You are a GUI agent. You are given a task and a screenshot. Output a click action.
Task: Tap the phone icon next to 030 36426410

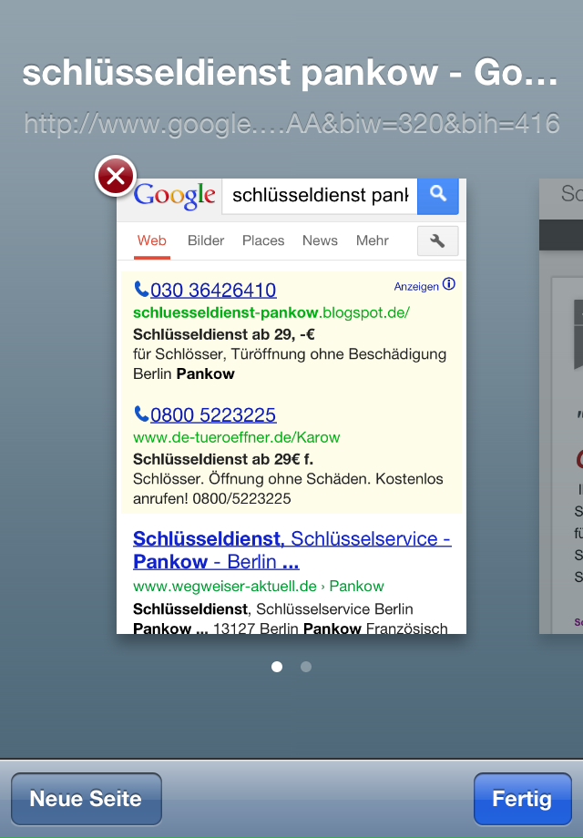141,289
